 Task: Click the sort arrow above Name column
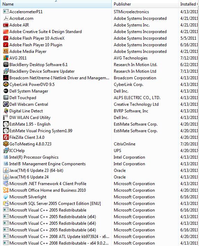click(56, 1)
